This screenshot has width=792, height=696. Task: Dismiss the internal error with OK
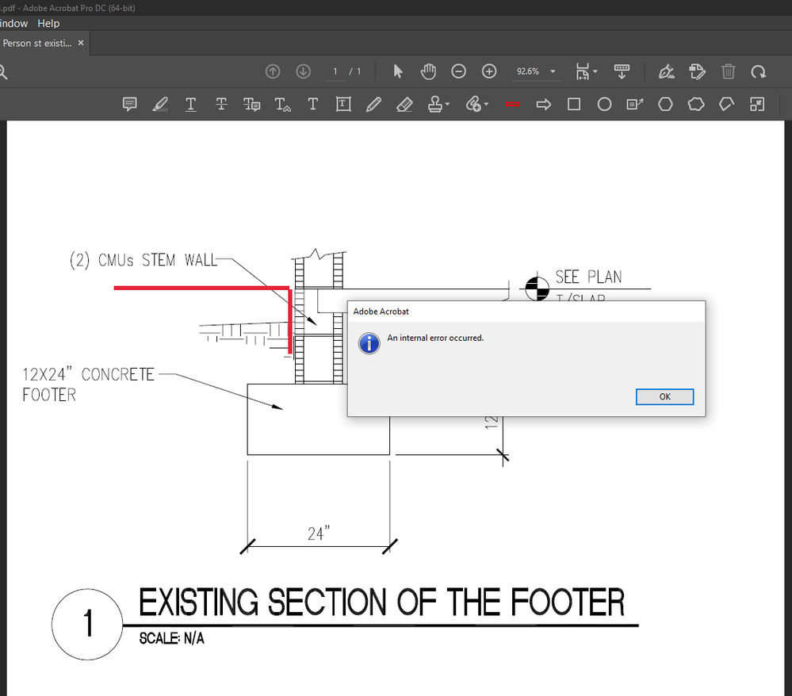pyautogui.click(x=664, y=396)
